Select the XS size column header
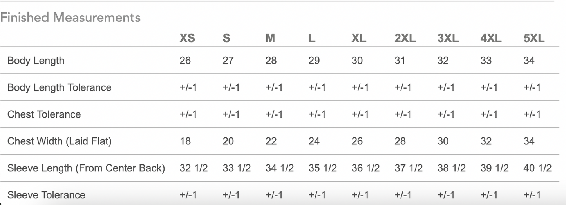566x205 pixels. (x=187, y=38)
